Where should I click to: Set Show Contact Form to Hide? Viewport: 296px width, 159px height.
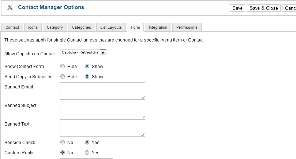tap(63, 66)
